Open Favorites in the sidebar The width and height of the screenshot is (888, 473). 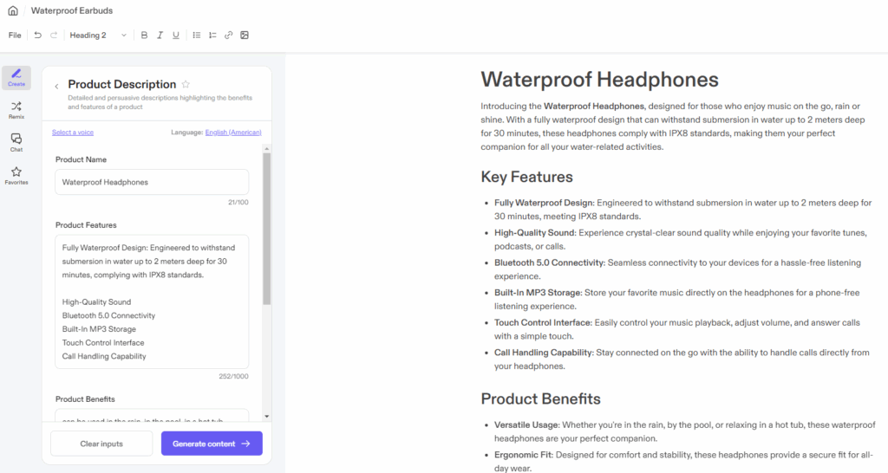point(16,175)
